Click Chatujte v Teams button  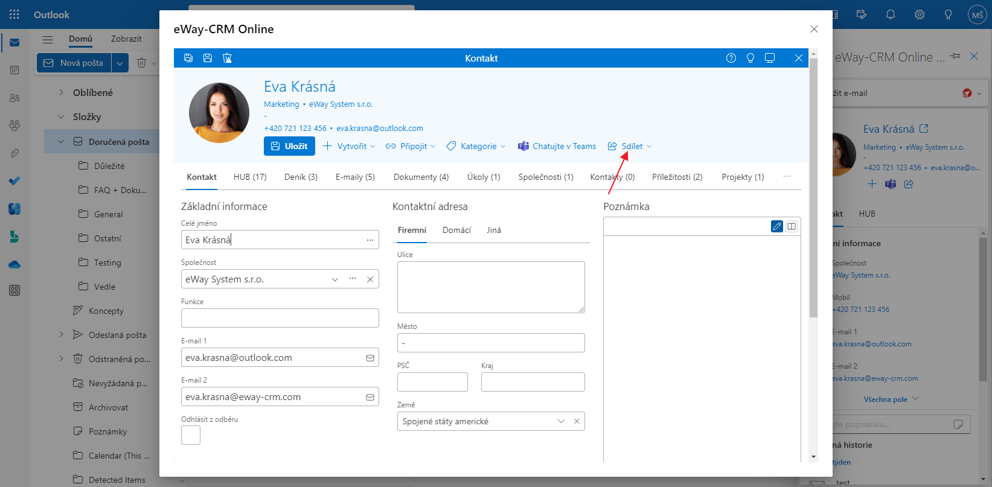coord(557,146)
